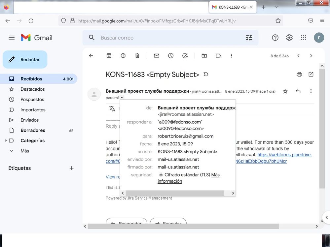View site security shield icon
Image resolution: width=330 pixels, height=247 pixels.
(63, 20)
